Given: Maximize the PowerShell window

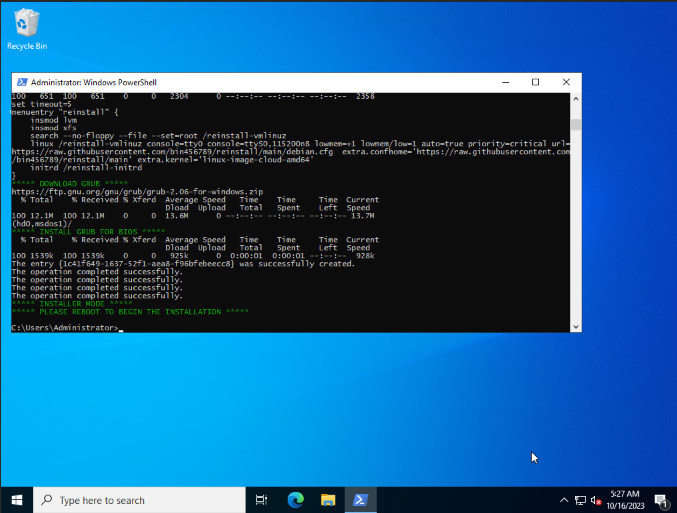Looking at the screenshot, I should point(536,82).
